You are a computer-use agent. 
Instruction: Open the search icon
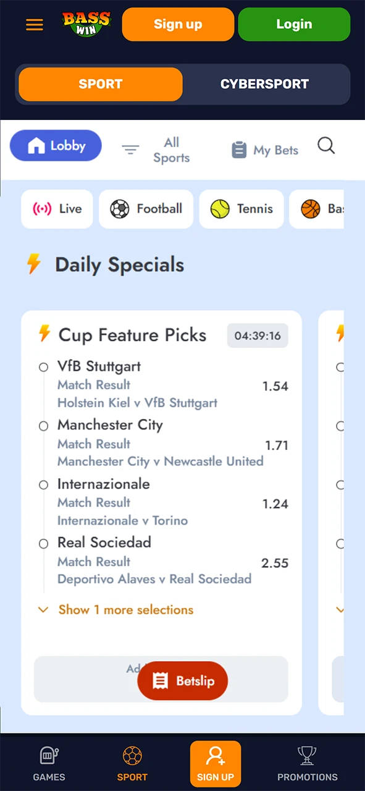point(326,146)
